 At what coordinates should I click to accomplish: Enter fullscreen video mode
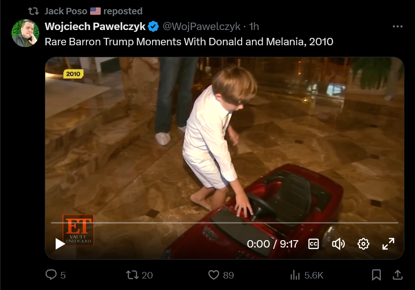[388, 244]
